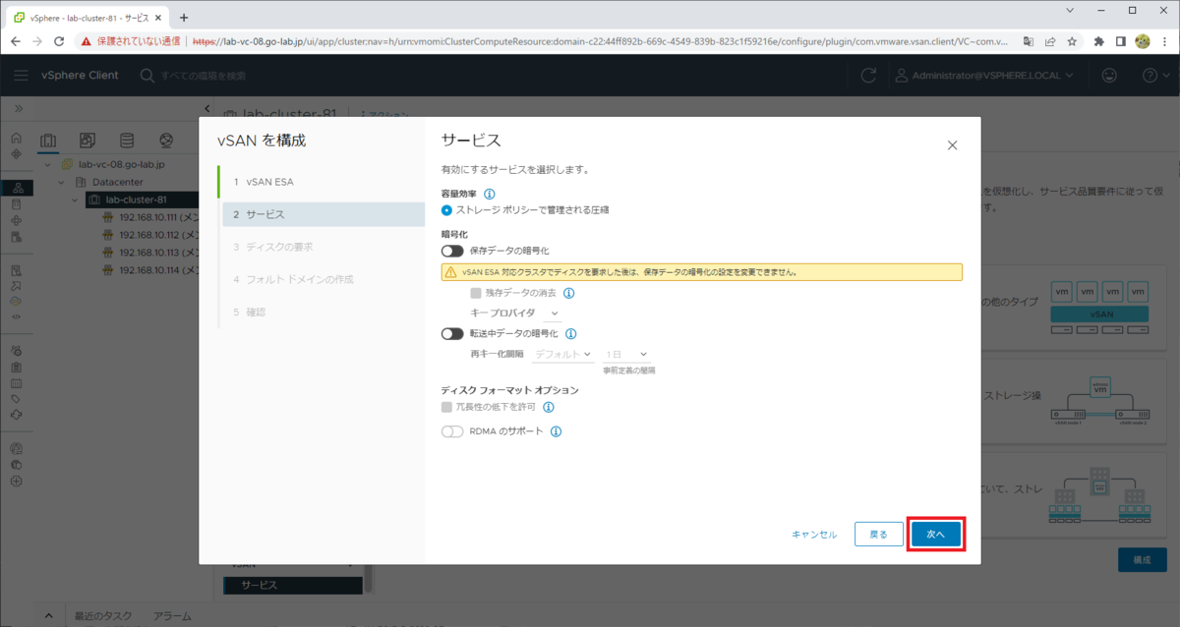
Task: Select host 192.168.10.113 in the tree
Action: (x=152, y=252)
